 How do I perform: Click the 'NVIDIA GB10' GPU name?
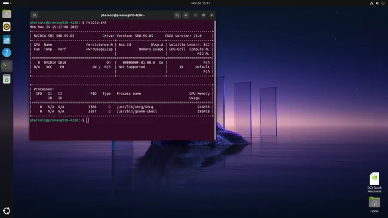point(55,63)
